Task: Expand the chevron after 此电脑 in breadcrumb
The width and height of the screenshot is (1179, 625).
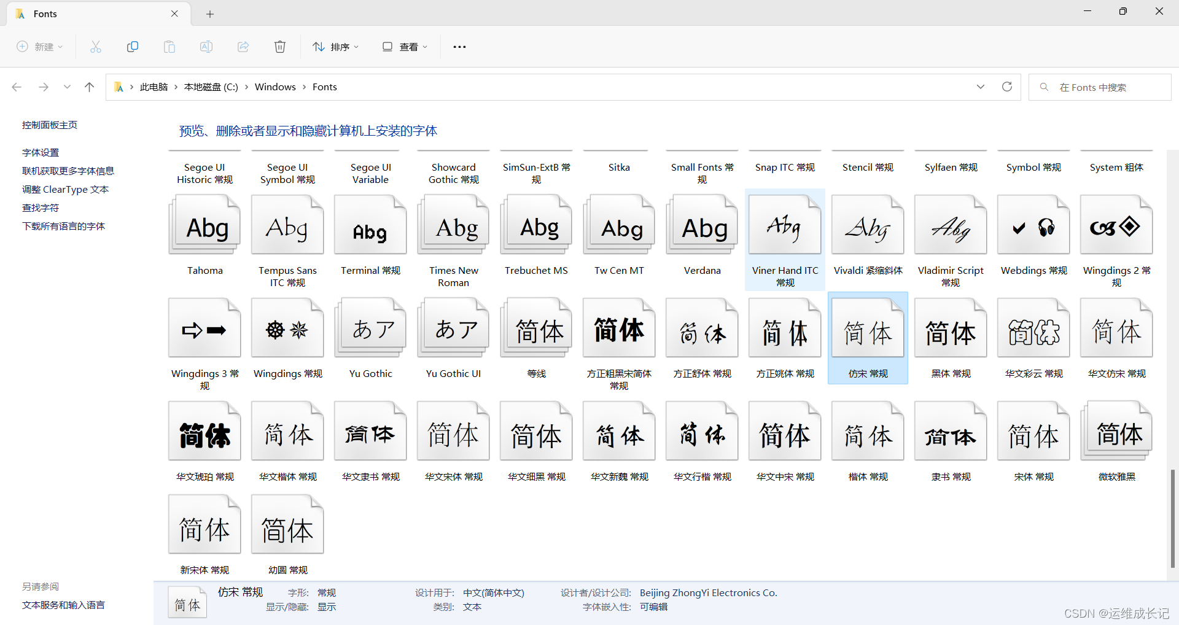Action: (176, 87)
